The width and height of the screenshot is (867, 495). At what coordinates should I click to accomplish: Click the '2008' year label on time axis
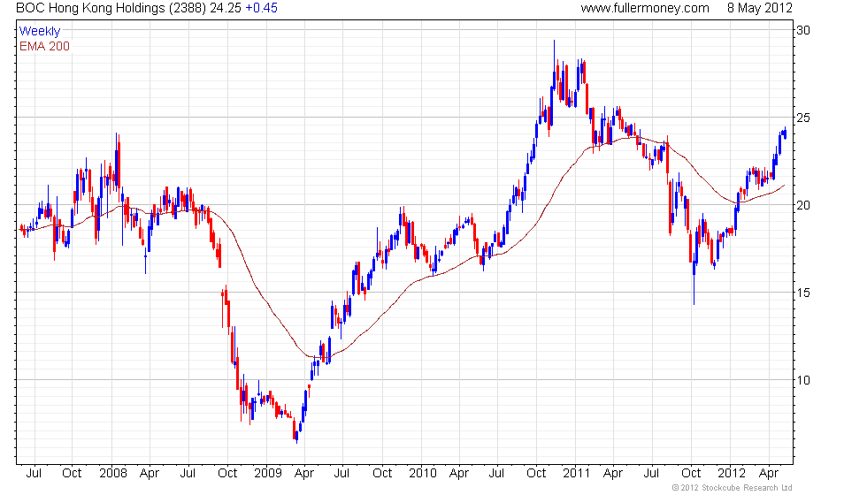tap(113, 474)
